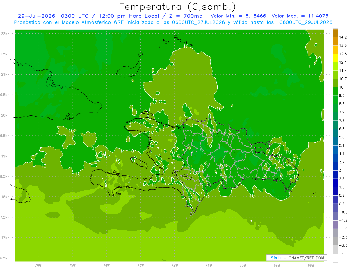Click the yellow legend swatch between 12.1 and 12.8
This screenshot has height=269, width=349.
[335, 58]
